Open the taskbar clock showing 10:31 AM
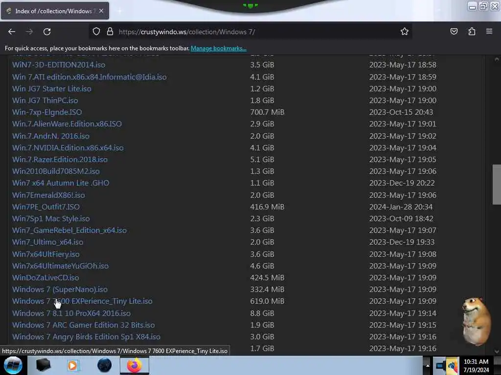 476,365
